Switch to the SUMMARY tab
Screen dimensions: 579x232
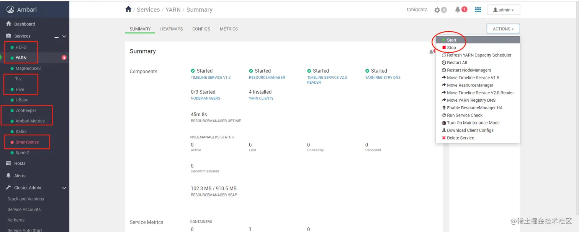click(x=140, y=29)
